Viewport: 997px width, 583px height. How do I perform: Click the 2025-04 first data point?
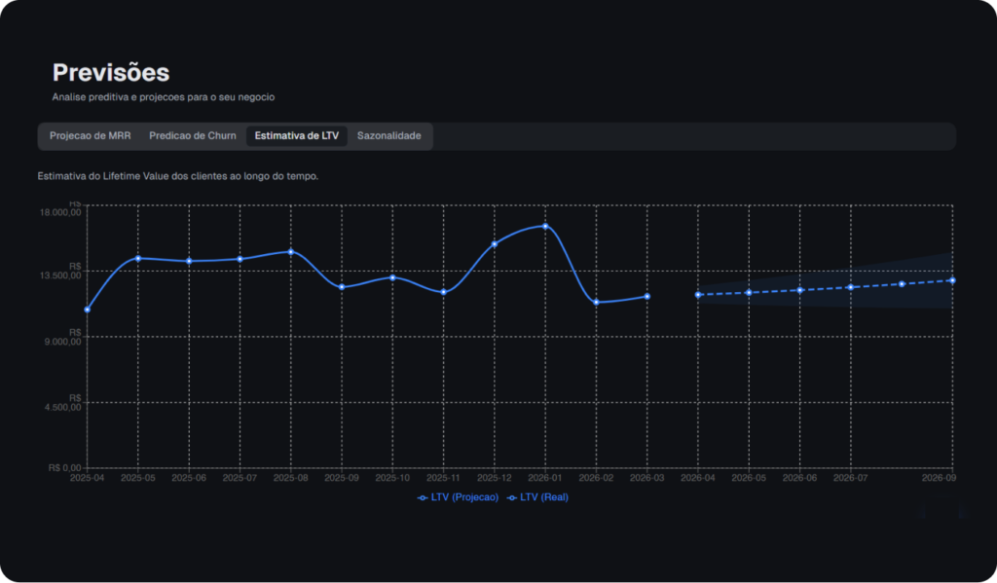pyautogui.click(x=88, y=310)
